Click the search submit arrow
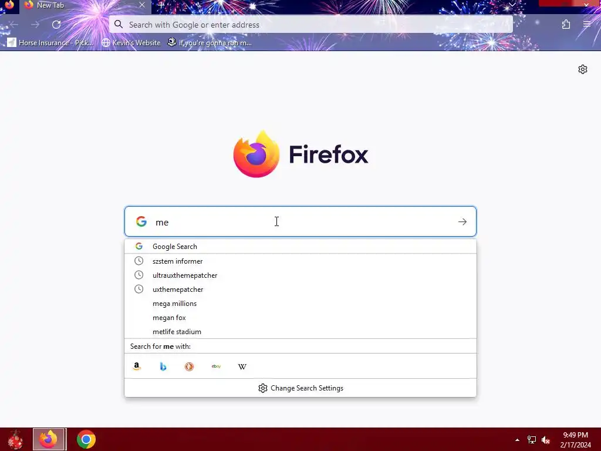The image size is (601, 451). point(462,221)
